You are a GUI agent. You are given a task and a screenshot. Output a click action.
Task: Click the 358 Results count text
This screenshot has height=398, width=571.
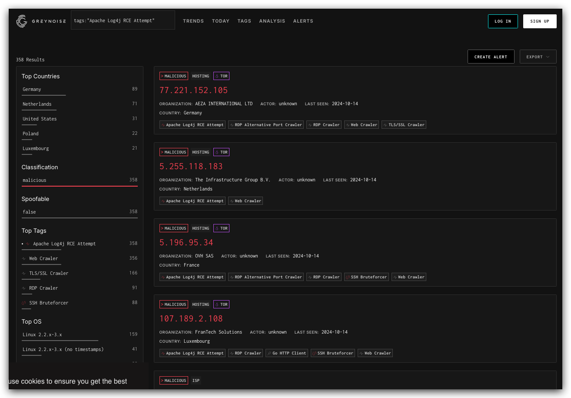tap(30, 60)
